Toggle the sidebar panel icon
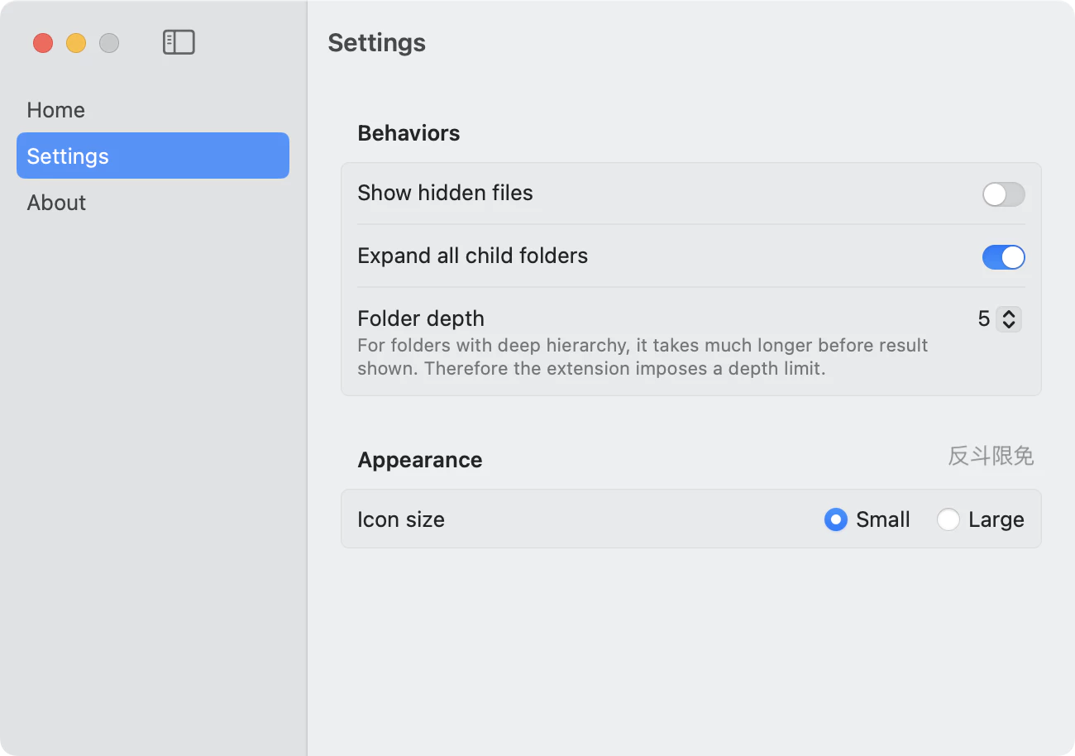The image size is (1075, 756). pos(179,42)
